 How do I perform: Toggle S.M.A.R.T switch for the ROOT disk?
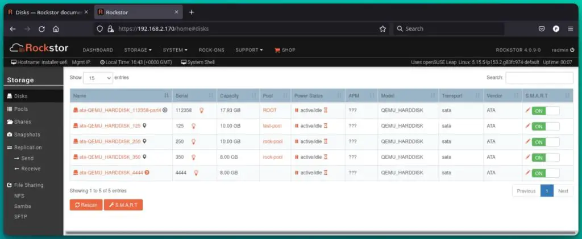tap(545, 111)
